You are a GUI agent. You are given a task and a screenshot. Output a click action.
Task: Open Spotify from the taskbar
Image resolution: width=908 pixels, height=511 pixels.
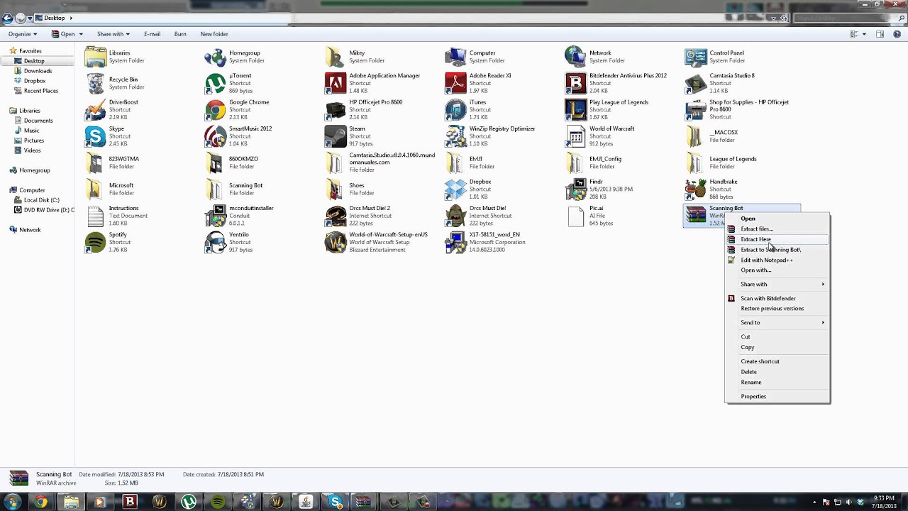click(218, 502)
